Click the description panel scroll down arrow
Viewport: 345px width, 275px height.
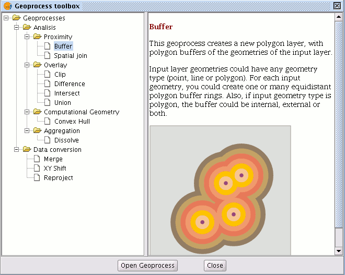[x=338, y=251]
